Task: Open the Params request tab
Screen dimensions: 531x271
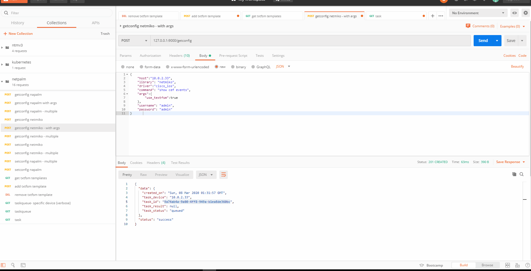Action: click(x=126, y=56)
